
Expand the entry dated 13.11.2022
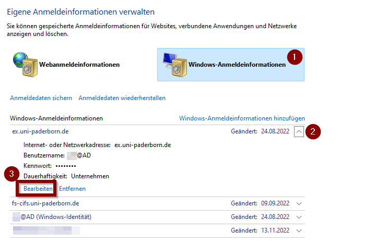pos(299,230)
